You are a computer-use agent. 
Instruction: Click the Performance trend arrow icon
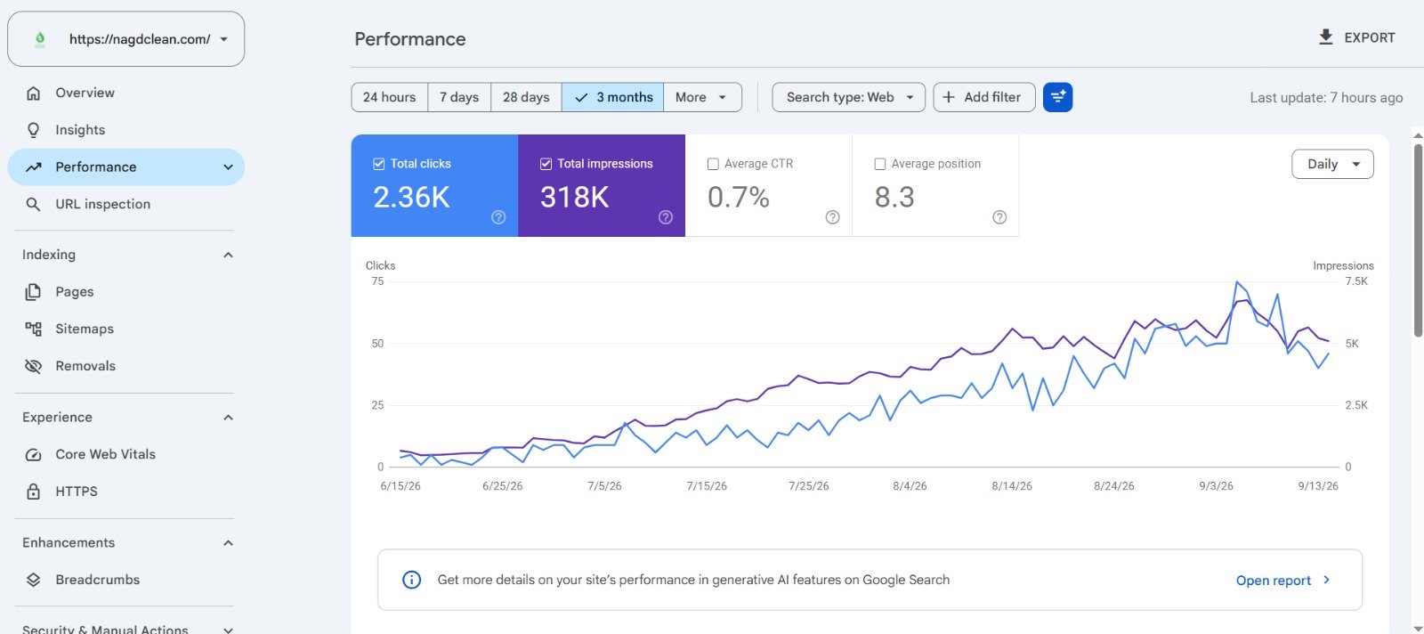tap(33, 167)
